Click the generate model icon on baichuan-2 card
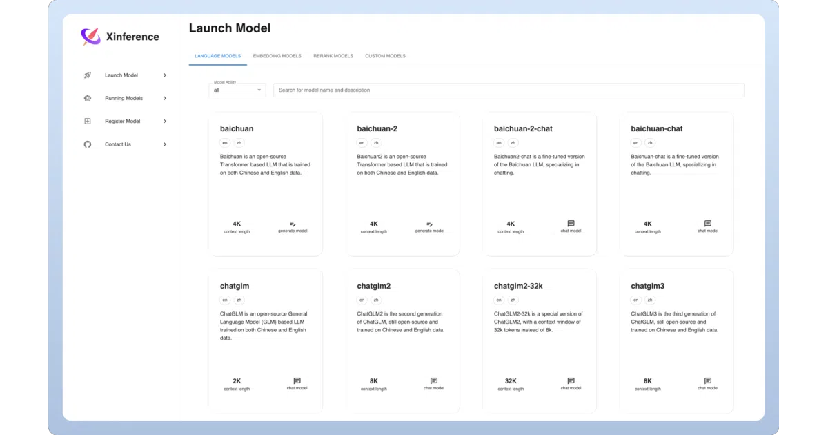This screenshot has height=435, width=828. click(429, 224)
